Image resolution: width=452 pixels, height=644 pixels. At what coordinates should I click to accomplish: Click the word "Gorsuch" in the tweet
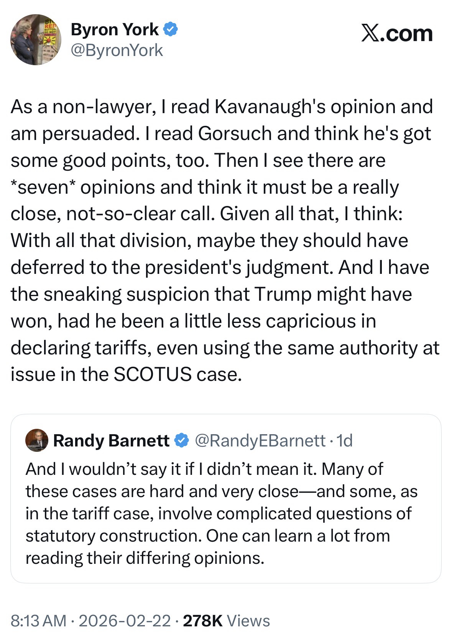click(235, 133)
